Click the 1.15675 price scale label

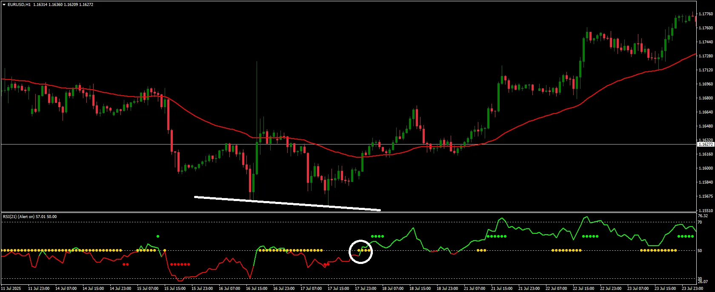pyautogui.click(x=706, y=196)
